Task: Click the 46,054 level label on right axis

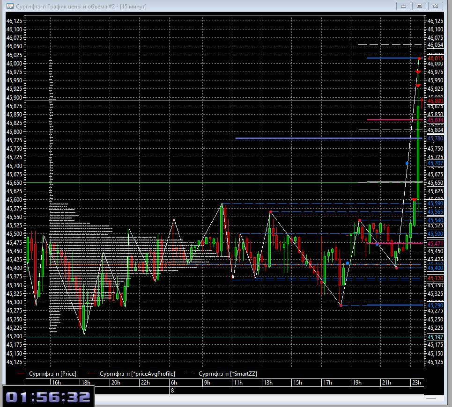Action: (x=435, y=45)
